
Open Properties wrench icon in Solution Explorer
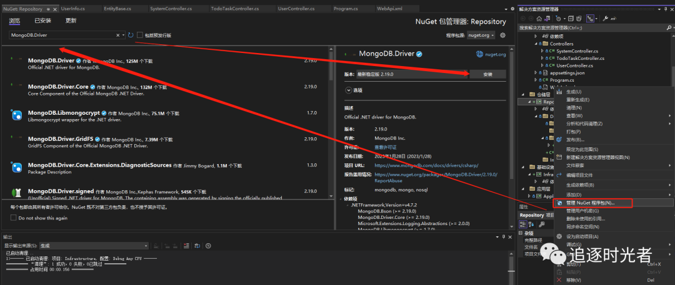coord(605,19)
